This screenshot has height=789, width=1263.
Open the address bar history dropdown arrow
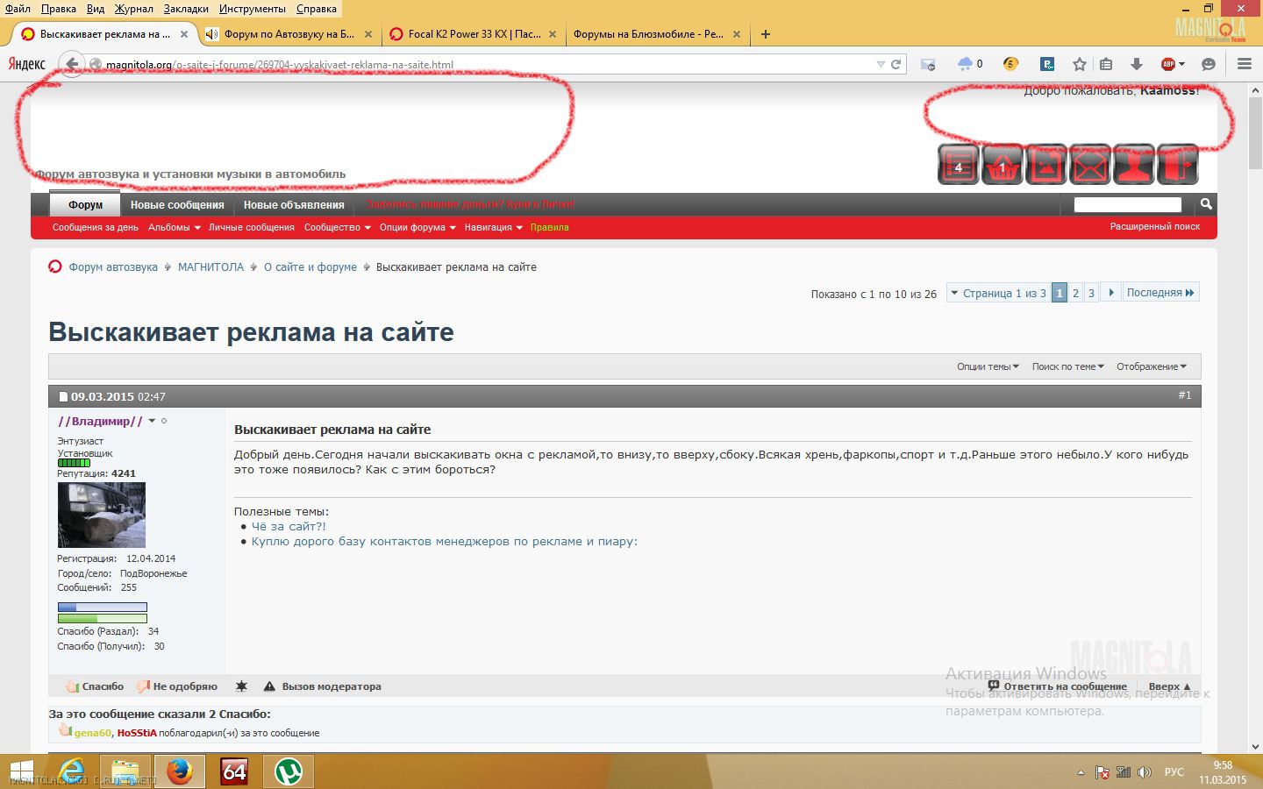881,64
